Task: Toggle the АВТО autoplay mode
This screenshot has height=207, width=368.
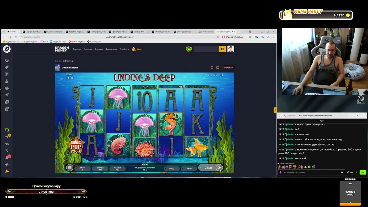Action: click(189, 168)
